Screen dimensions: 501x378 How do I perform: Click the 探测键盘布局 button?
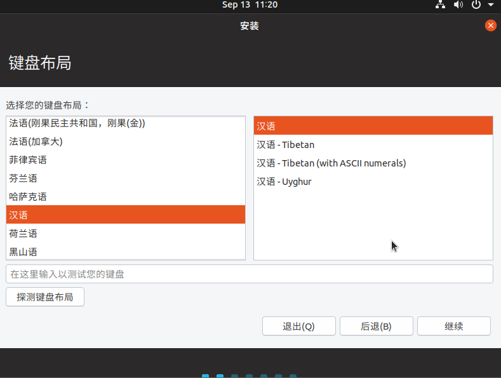tap(45, 297)
